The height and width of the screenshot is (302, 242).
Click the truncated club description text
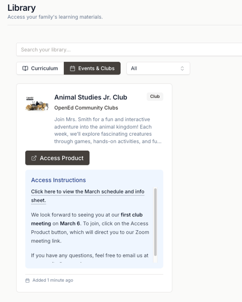pos(108,130)
